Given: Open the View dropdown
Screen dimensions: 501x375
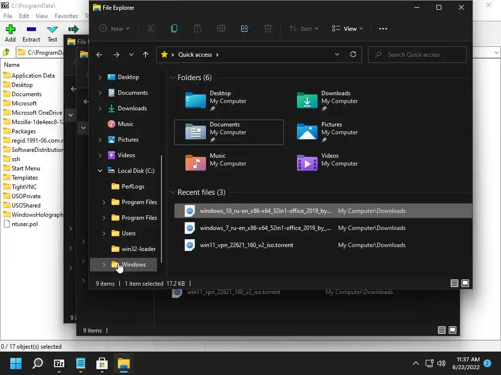Looking at the screenshot, I should tap(348, 29).
